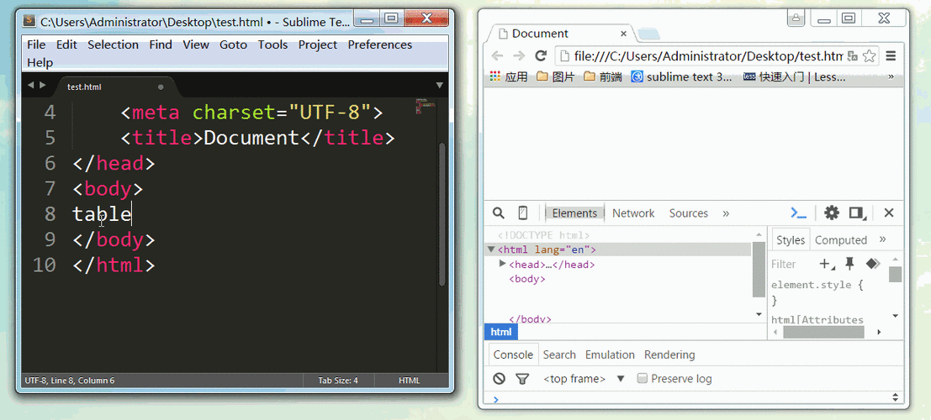Enable the Preserve log checkbox
931x420 pixels.
643,379
